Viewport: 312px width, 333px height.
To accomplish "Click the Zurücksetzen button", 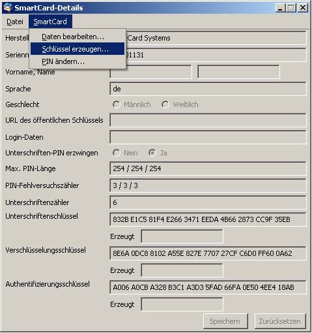I will tap(280, 321).
